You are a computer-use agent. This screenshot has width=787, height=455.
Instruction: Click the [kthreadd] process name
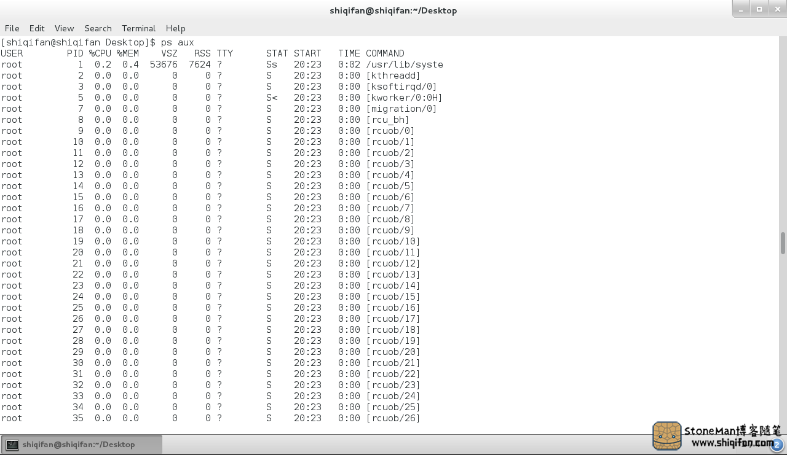click(x=393, y=76)
